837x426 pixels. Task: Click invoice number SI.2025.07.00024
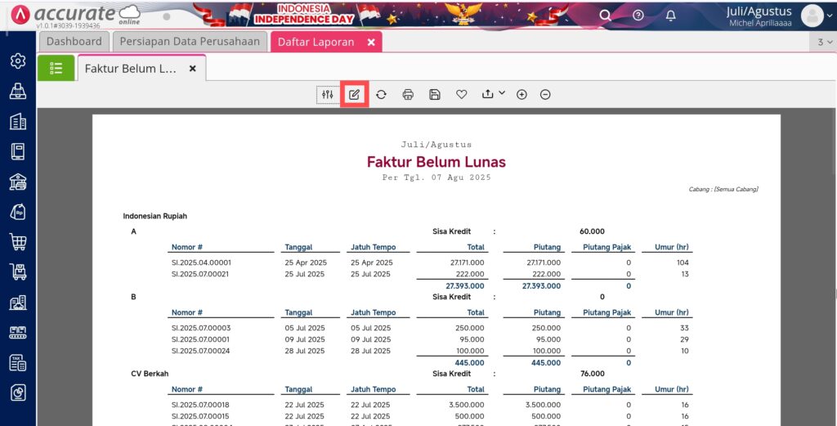pos(201,351)
